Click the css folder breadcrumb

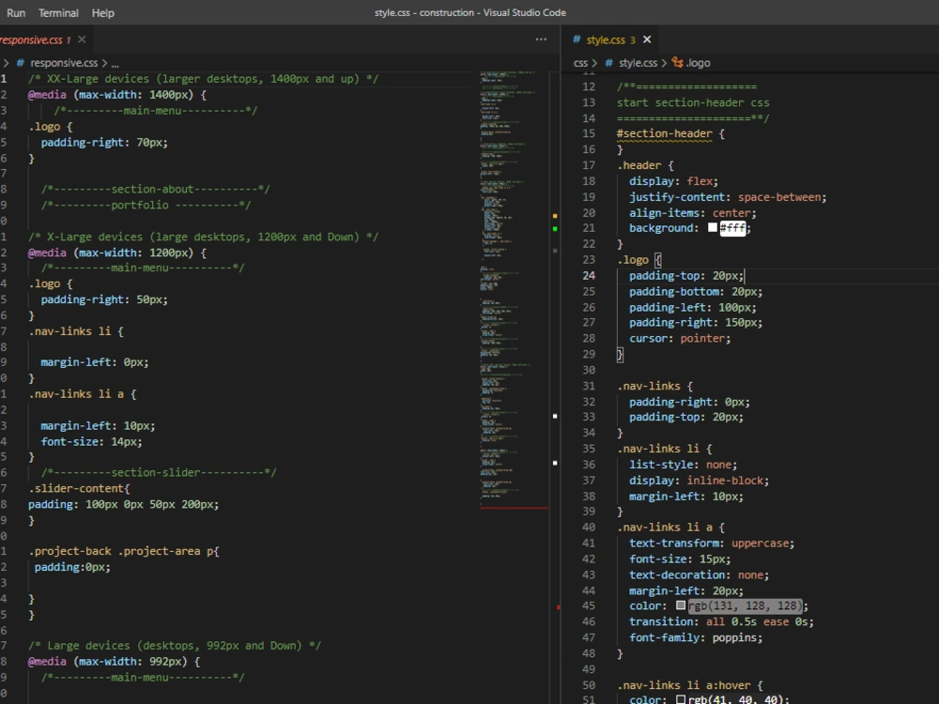580,63
